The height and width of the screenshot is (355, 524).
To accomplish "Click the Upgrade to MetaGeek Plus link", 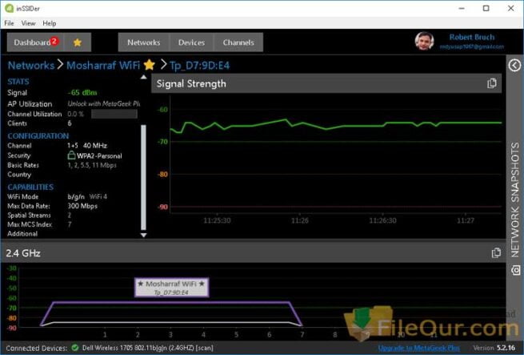I will (x=418, y=348).
